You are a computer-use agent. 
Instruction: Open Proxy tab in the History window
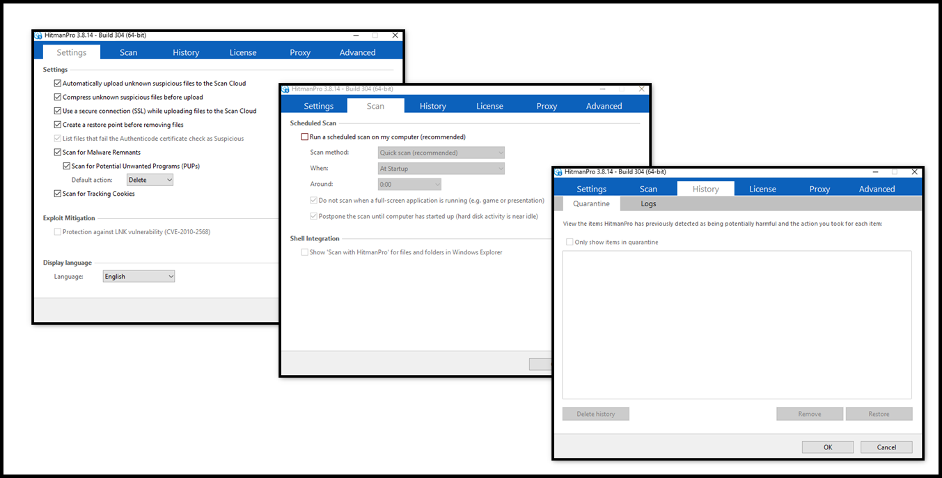(820, 189)
